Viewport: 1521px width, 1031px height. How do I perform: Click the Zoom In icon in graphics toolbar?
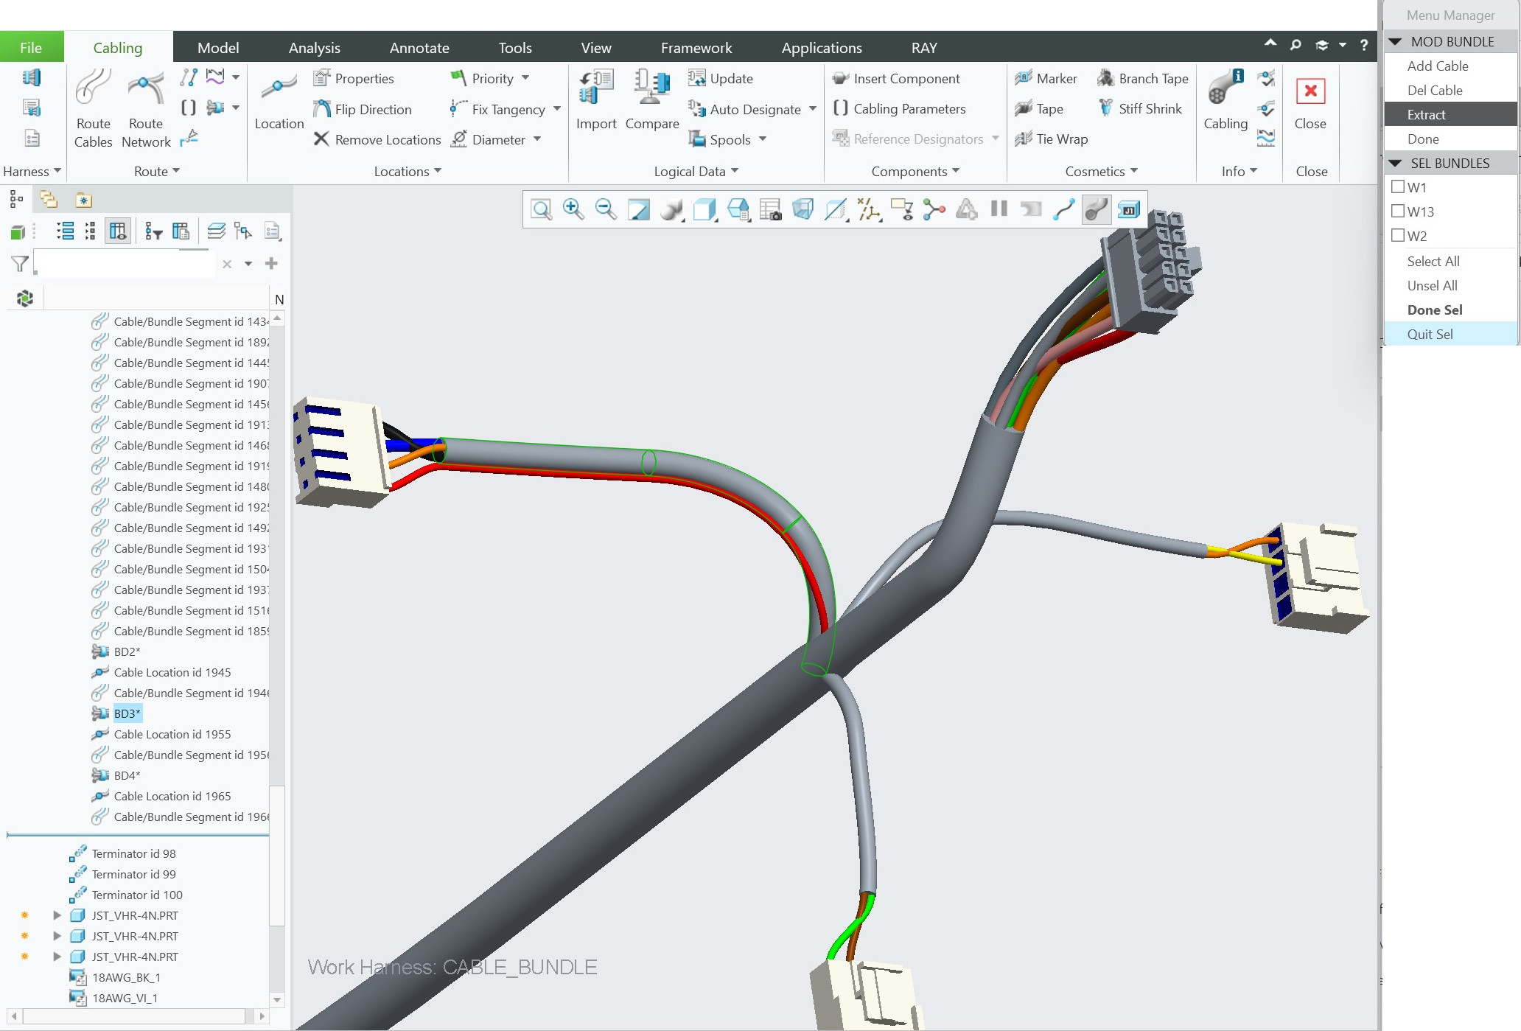tap(573, 209)
